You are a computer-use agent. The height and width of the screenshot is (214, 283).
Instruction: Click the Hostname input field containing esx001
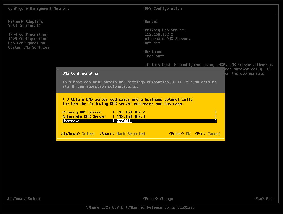point(165,121)
